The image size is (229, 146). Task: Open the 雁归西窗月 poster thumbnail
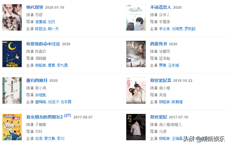click(12, 90)
